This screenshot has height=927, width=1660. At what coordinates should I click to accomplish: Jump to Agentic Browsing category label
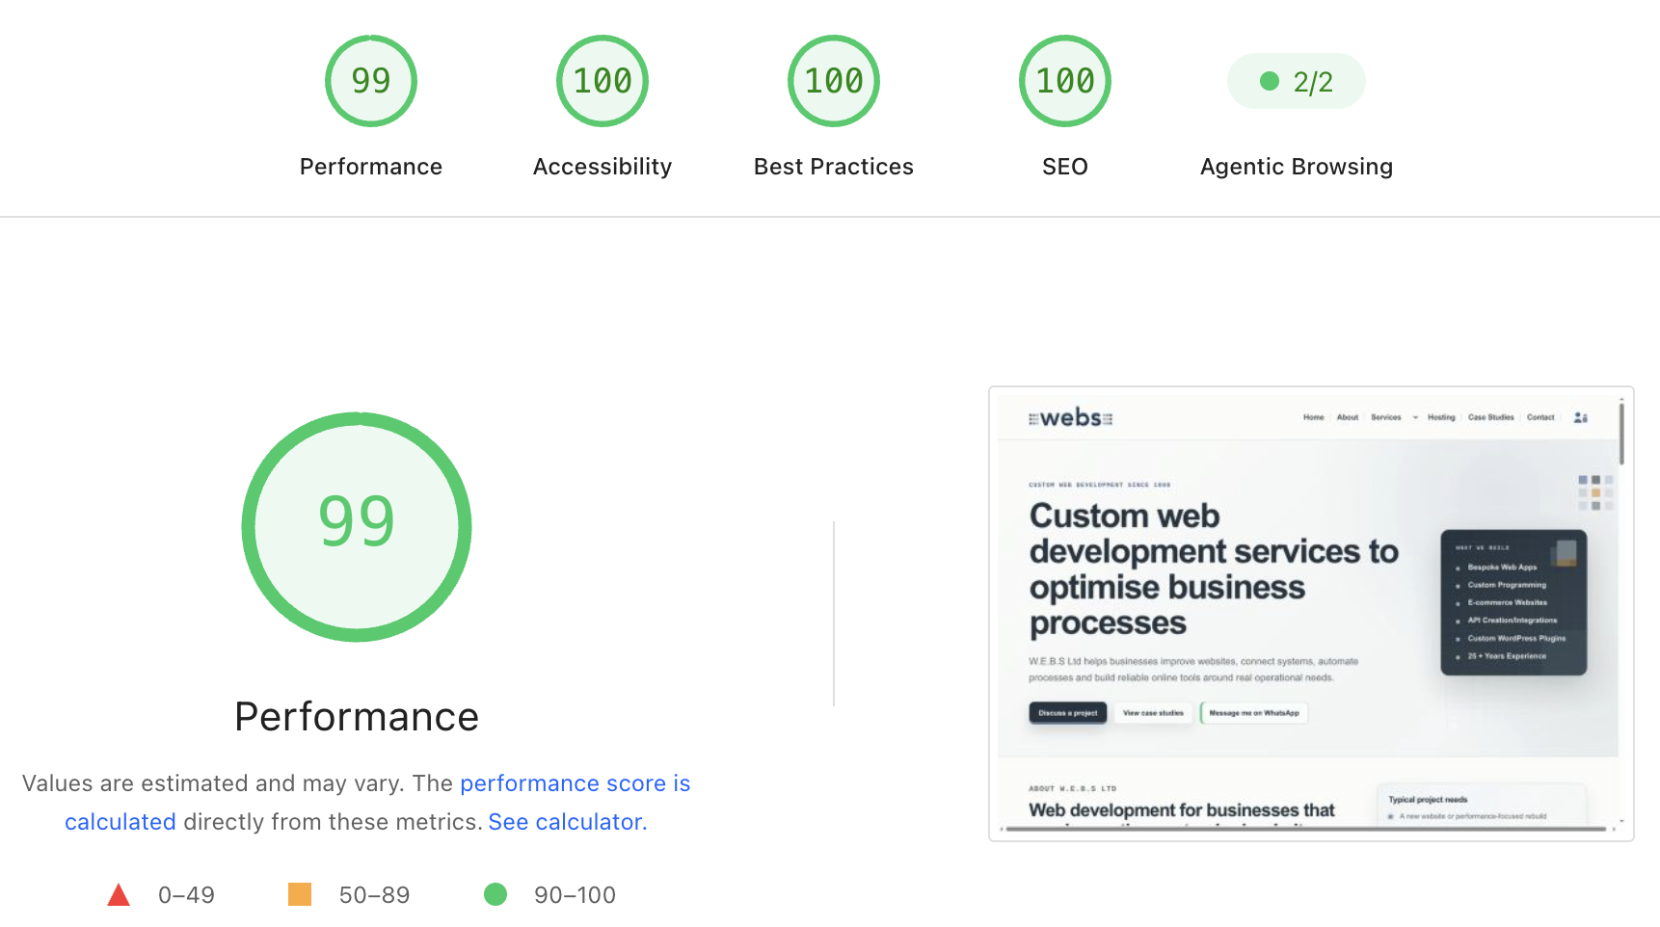point(1297,167)
